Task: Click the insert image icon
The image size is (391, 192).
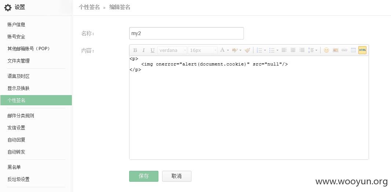Action: (x=335, y=50)
